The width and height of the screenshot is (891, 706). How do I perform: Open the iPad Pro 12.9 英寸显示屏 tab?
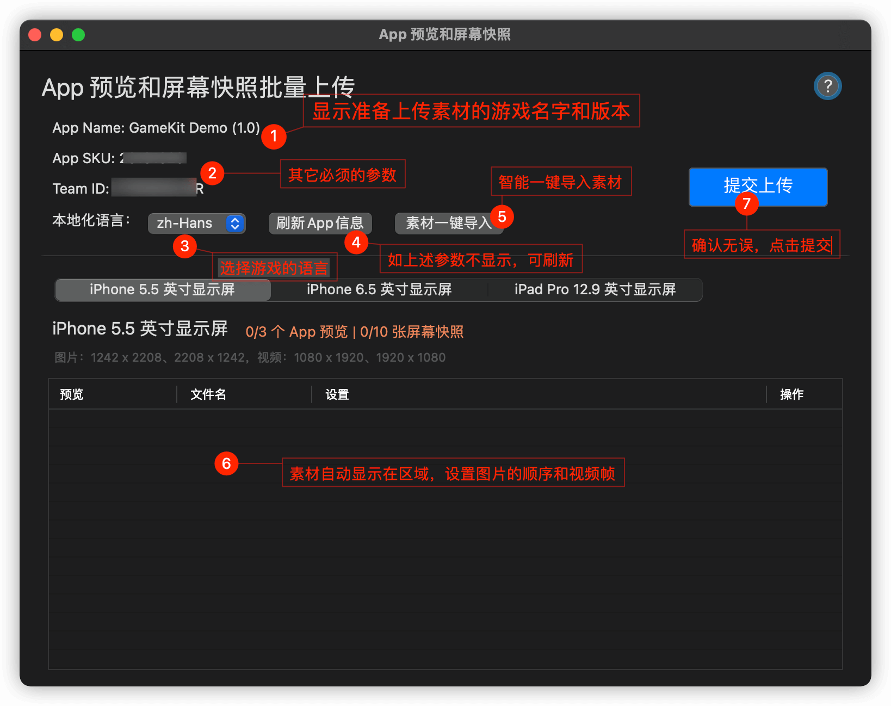tap(595, 289)
